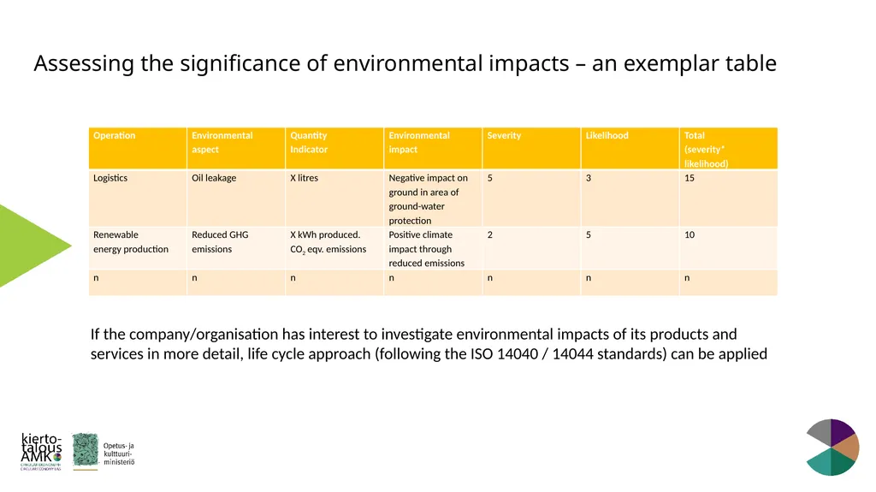Viewport: 876px width, 492px height.
Task: Click the 'Environmental aspect' column header
Action: [236, 148]
